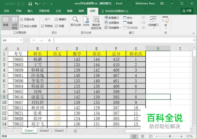This screenshot has height=139, width=197.
Task: Switch to the 插入 ribbon tab
Action: pos(30,11)
